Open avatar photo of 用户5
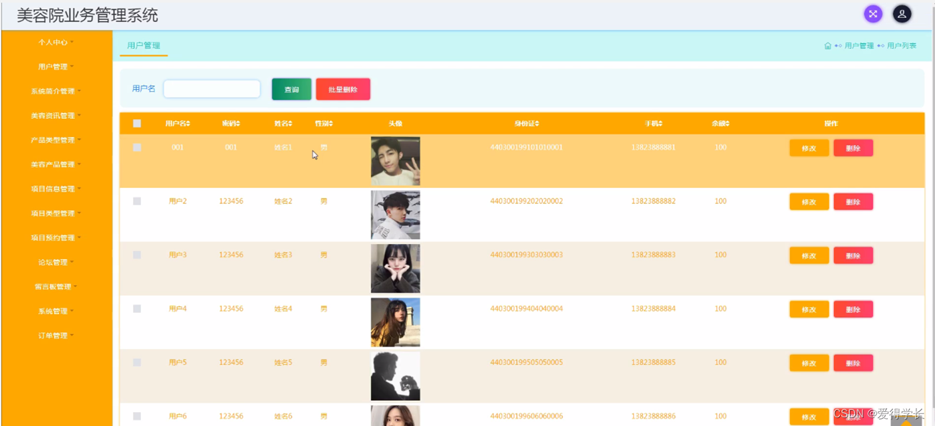Viewport: 935px width, 426px height. click(396, 377)
